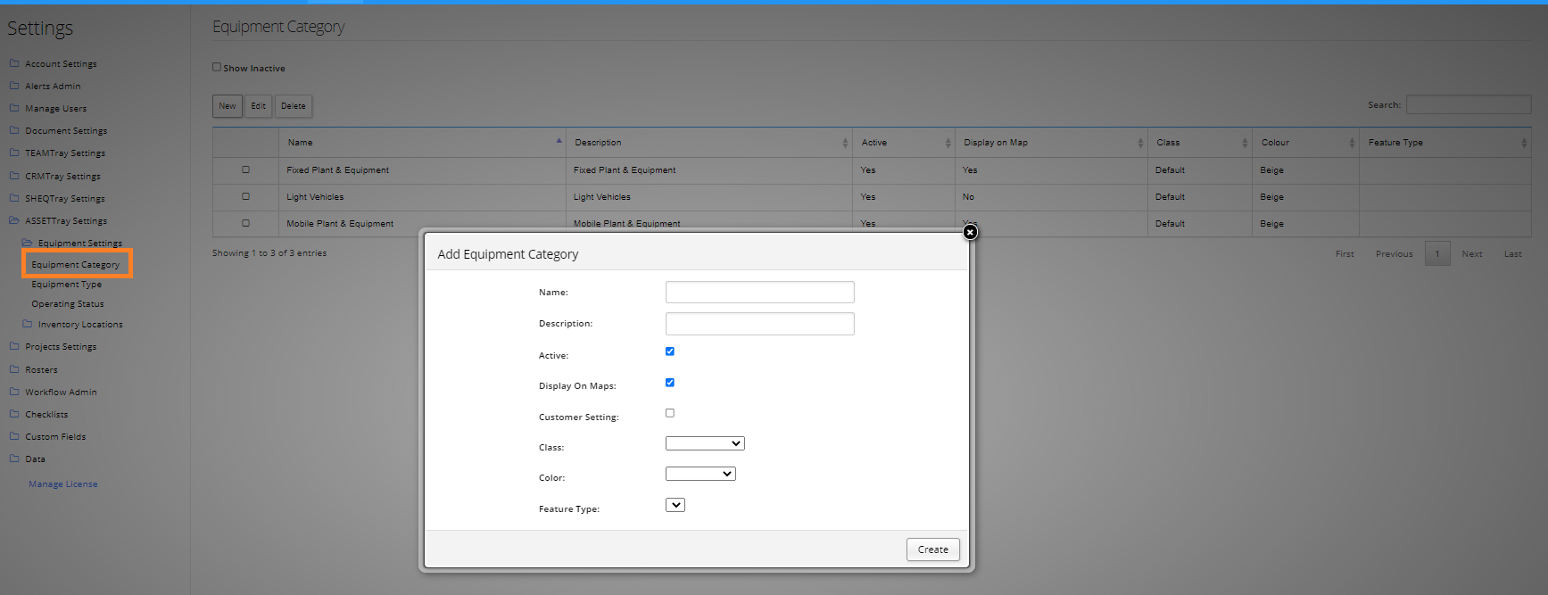The width and height of the screenshot is (1548, 595).
Task: Sort by Active column arrows
Action: (948, 143)
